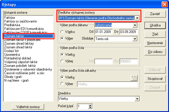This screenshot has width=169, height=112.
Task: Decrease Počet kópií with the down arrow
Action: click(90, 108)
